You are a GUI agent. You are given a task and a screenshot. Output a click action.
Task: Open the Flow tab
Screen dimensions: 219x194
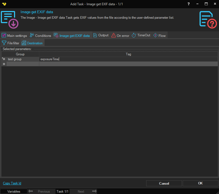159,35
